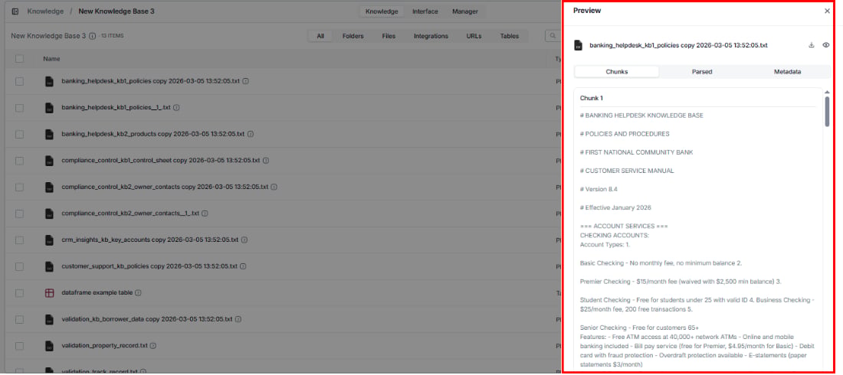
Task: Open the Metadata tab
Action: 787,71
